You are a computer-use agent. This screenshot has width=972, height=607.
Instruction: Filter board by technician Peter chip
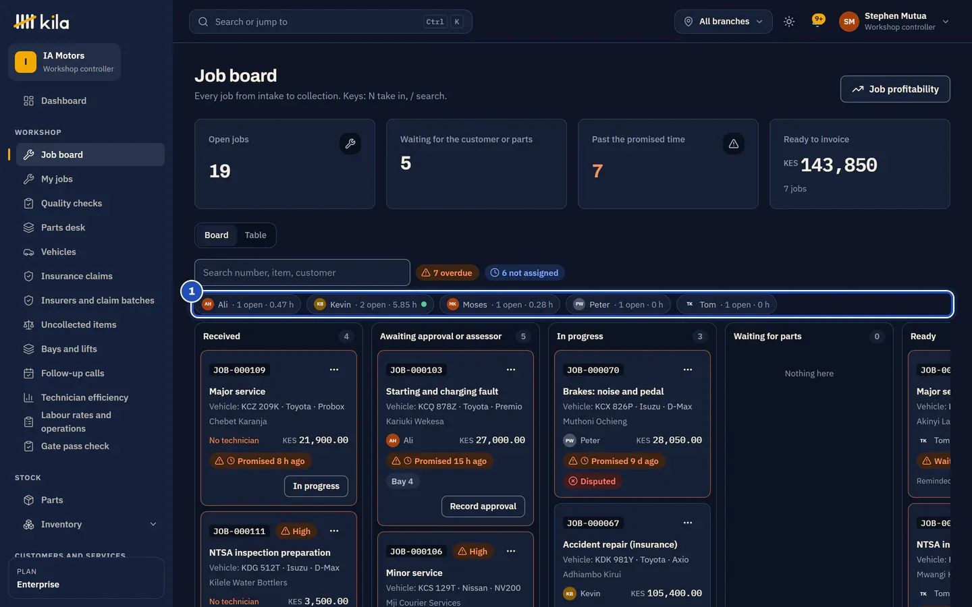click(618, 304)
